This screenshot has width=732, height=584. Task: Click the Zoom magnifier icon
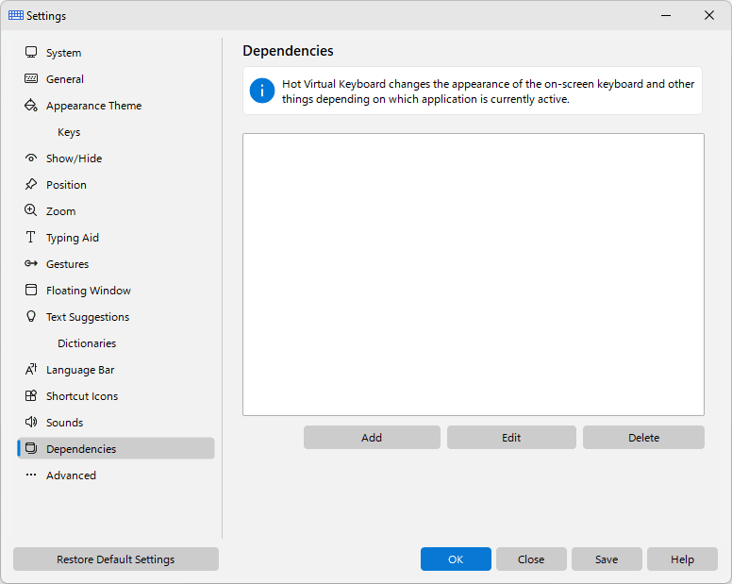pyautogui.click(x=31, y=210)
